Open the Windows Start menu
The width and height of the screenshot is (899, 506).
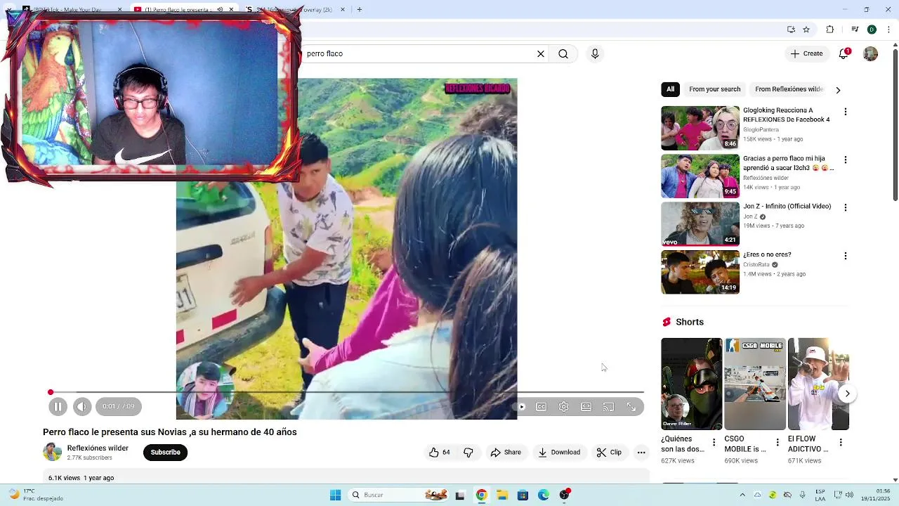(335, 495)
